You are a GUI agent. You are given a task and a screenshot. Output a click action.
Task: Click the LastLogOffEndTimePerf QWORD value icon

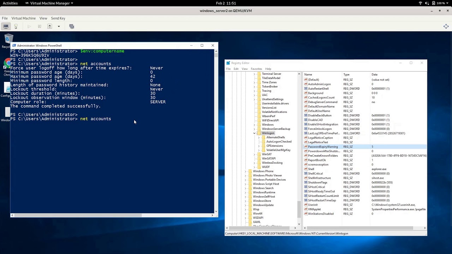click(x=306, y=133)
